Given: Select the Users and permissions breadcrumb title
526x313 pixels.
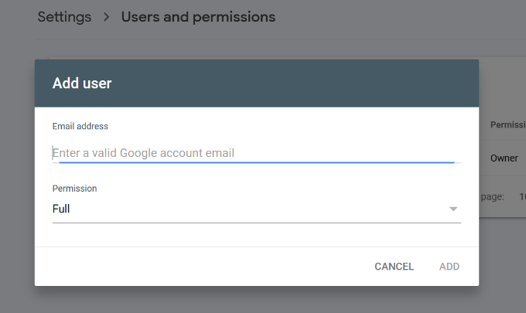Looking at the screenshot, I should 198,17.
